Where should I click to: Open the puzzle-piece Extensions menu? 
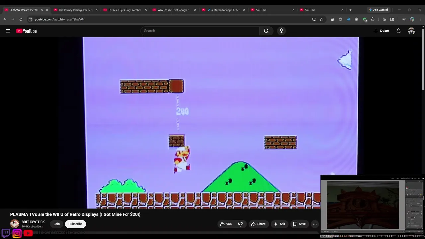point(373,19)
